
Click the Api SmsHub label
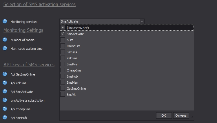click(x=19, y=118)
